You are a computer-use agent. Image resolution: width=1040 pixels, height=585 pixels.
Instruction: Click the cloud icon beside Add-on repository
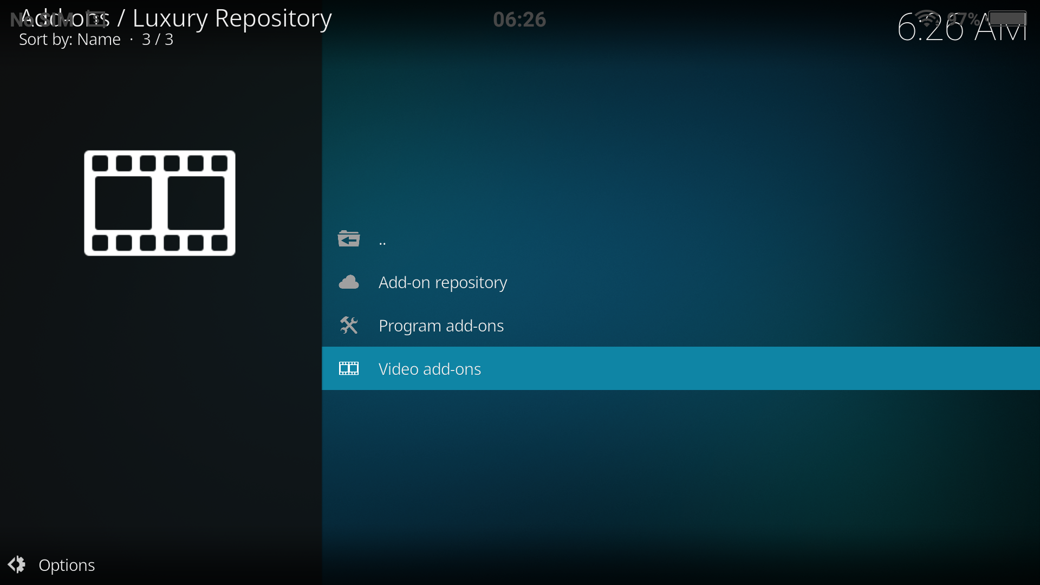pyautogui.click(x=349, y=282)
